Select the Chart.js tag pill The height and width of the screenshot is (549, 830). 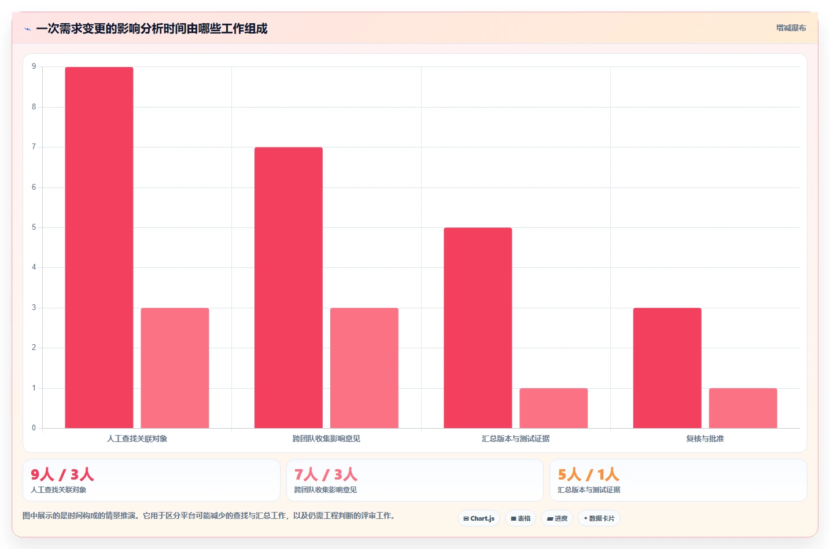479,518
